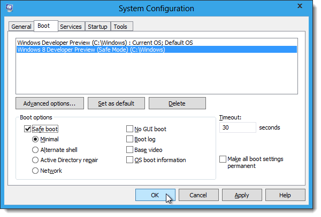The width and height of the screenshot is (321, 217).
Task: Open the Services tab
Action: (x=71, y=27)
